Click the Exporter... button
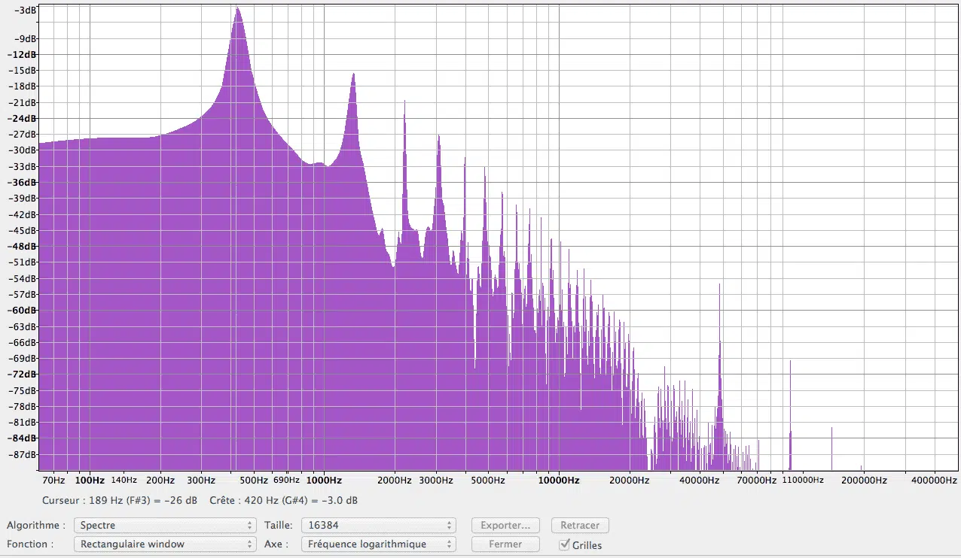Screen dimensions: 961x558 (505, 525)
